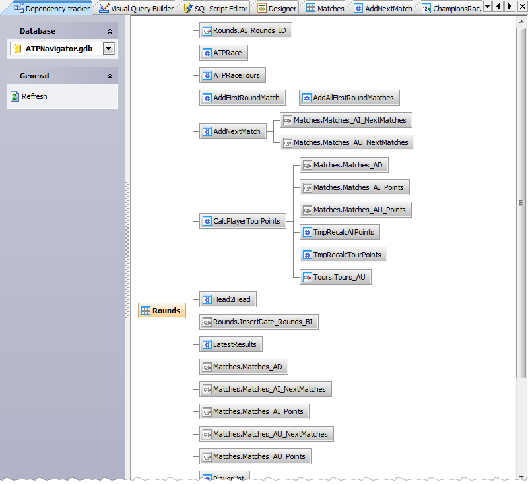Open the ATPNavigator.gdb database dropdown
This screenshot has height=484, width=528.
tap(108, 48)
